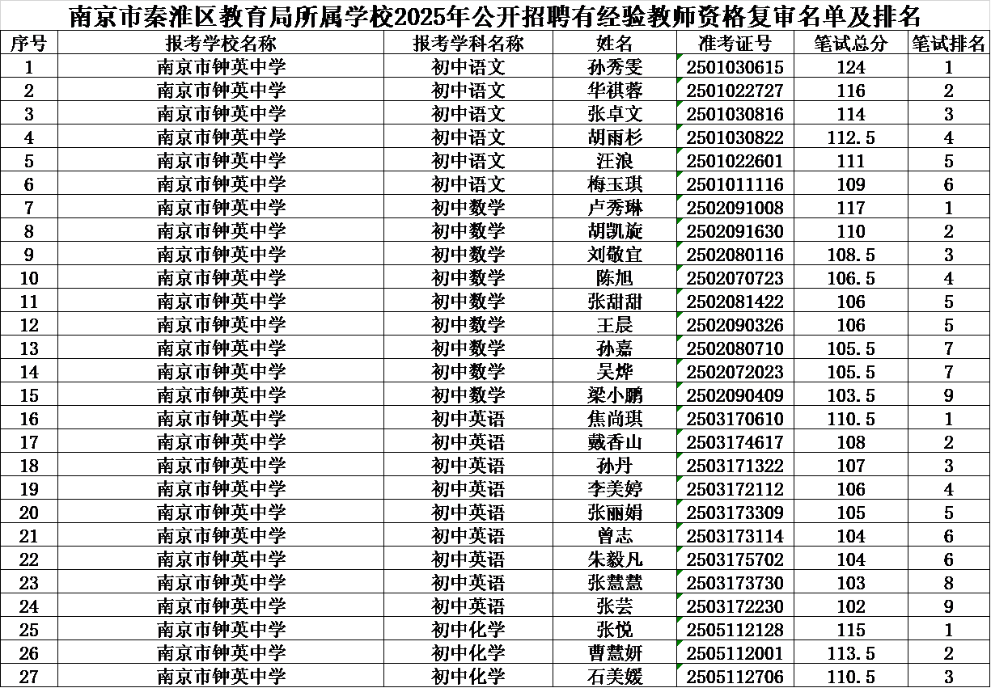Select name cell 朱毅凡

coord(614,559)
